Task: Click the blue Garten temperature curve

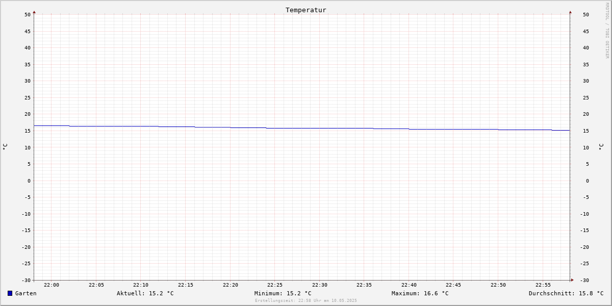Action: 302,128
